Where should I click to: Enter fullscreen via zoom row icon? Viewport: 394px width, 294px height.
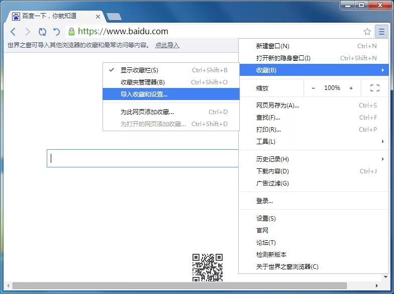tap(375, 88)
